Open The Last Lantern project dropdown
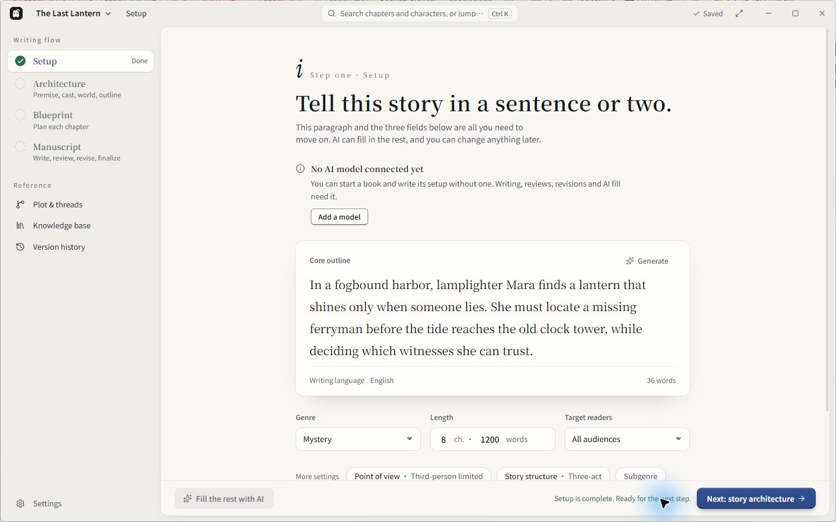836x522 pixels. coord(73,13)
